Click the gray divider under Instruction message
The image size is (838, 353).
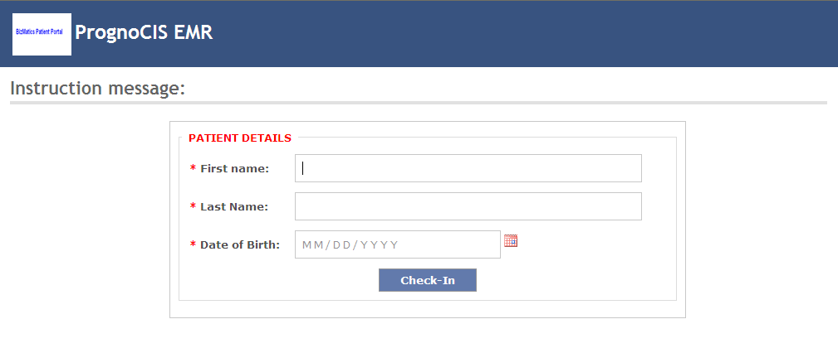tap(419, 103)
